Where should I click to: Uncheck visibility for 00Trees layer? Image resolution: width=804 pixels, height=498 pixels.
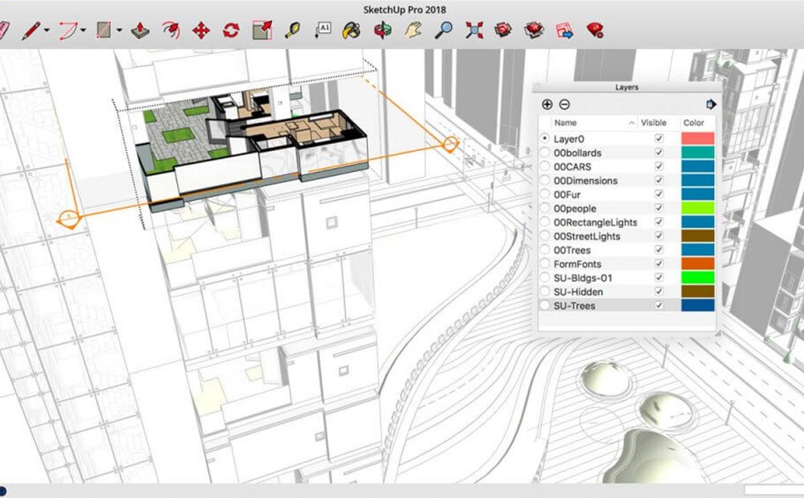tap(659, 251)
